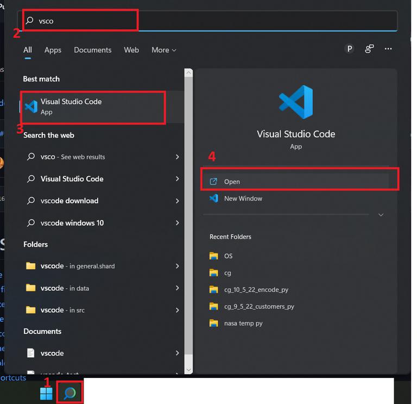Click the large Visual Studio Code logo

(x=296, y=102)
